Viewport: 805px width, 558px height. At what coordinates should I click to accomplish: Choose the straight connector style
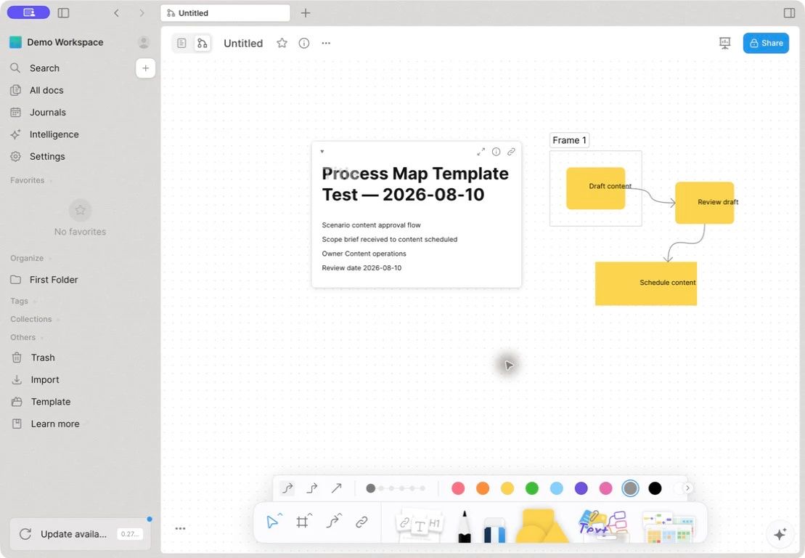tap(337, 488)
